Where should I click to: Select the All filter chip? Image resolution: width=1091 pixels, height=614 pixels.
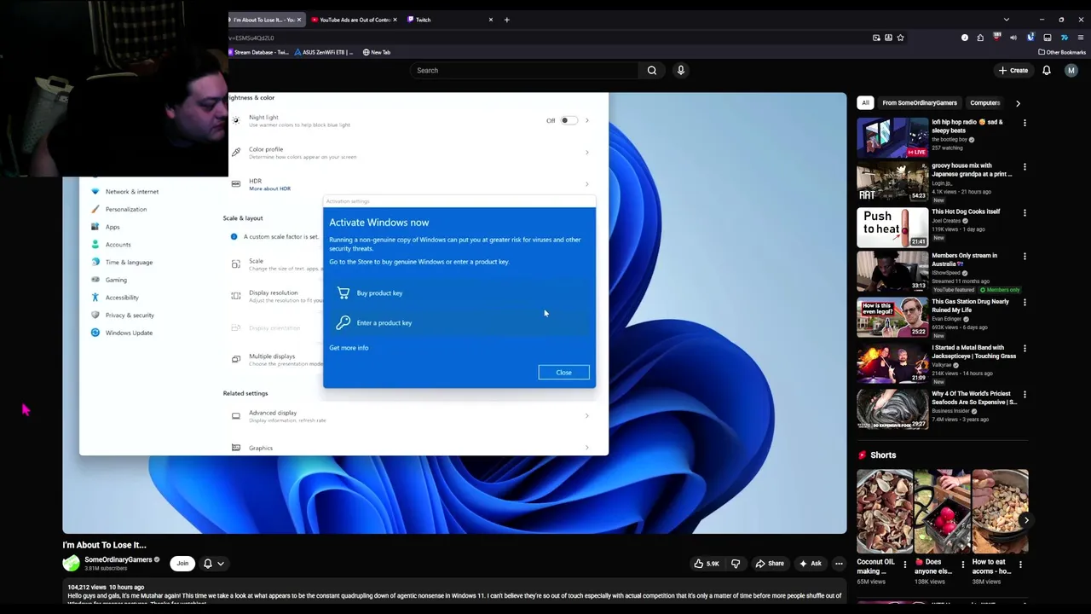click(865, 103)
